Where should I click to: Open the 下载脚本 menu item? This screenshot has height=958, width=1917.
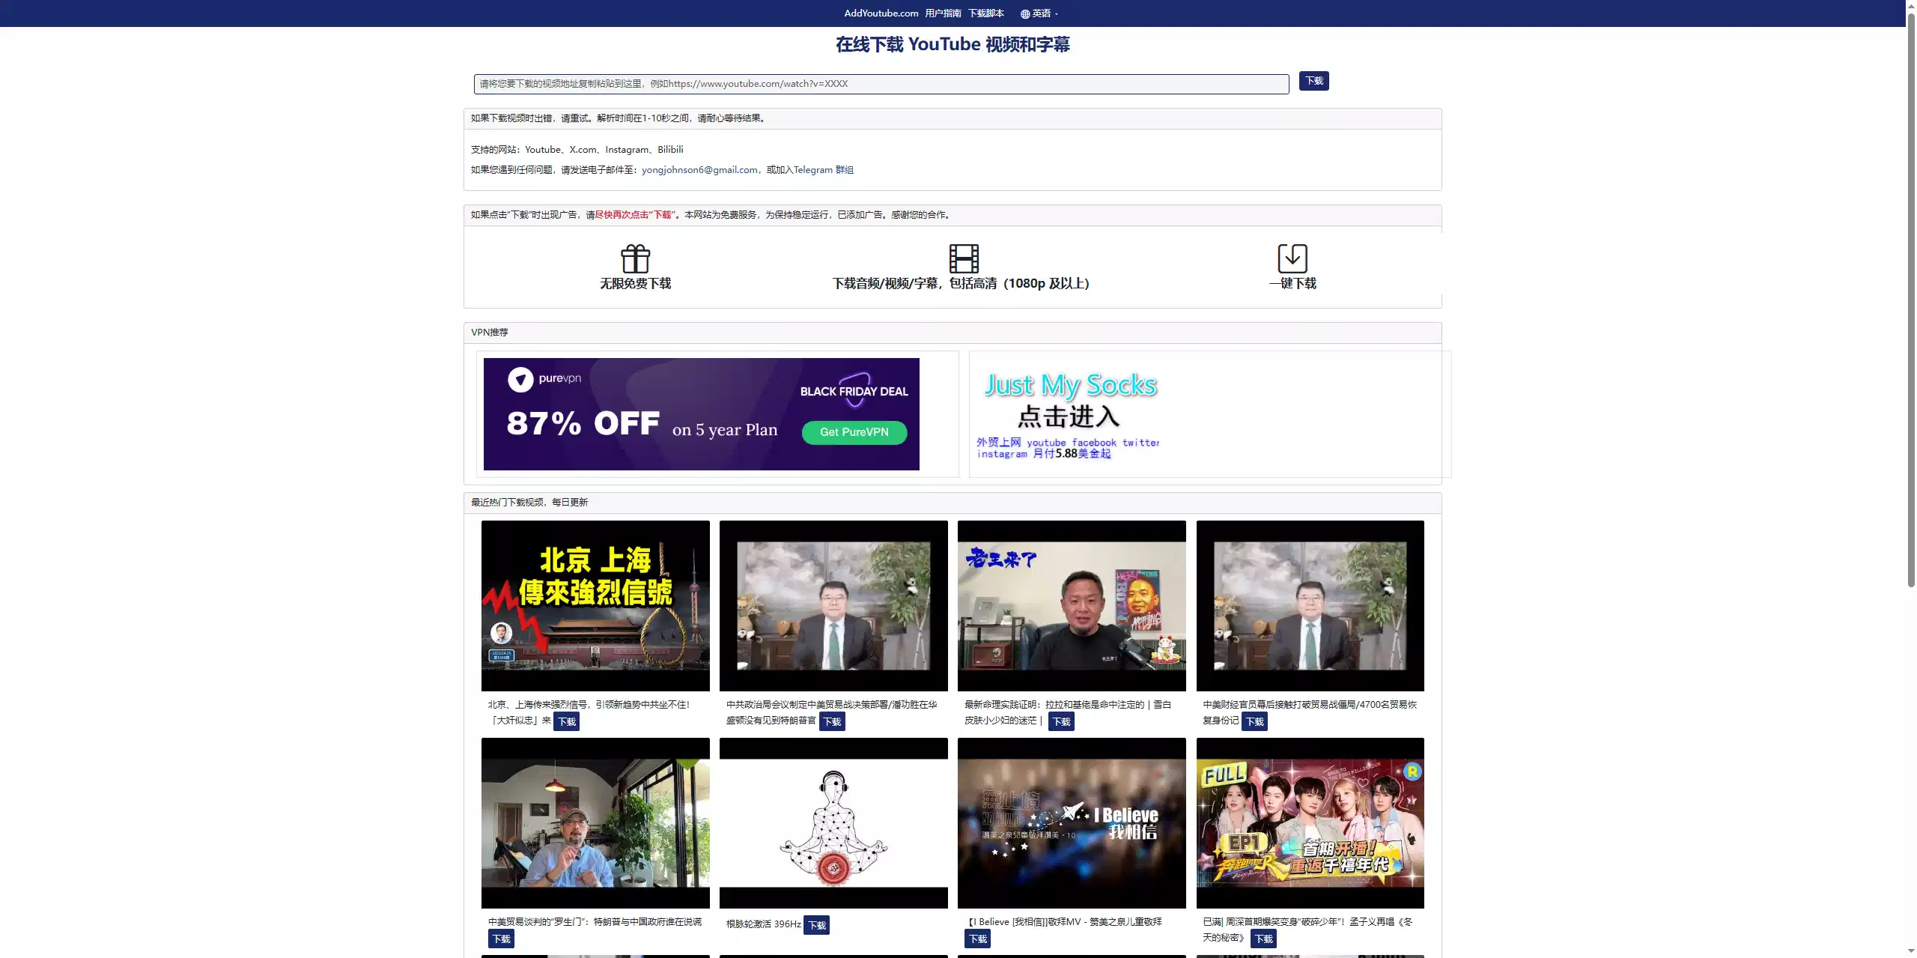(x=985, y=13)
